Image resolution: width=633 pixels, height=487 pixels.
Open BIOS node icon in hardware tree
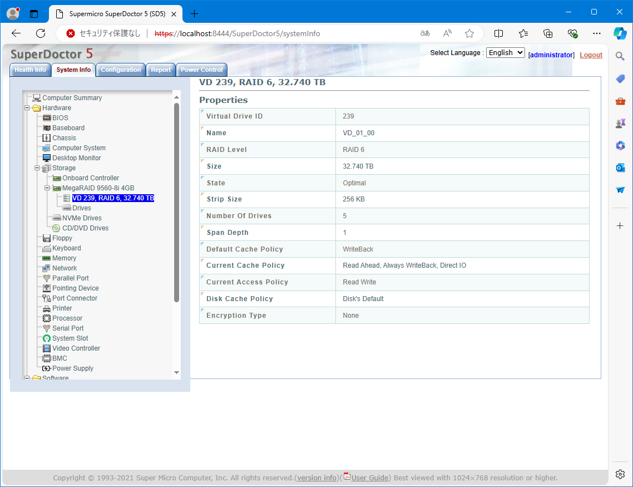point(47,118)
